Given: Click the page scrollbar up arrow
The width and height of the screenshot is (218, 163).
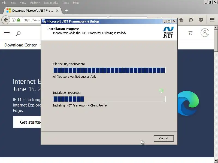Looking at the screenshot, I should [216, 28].
